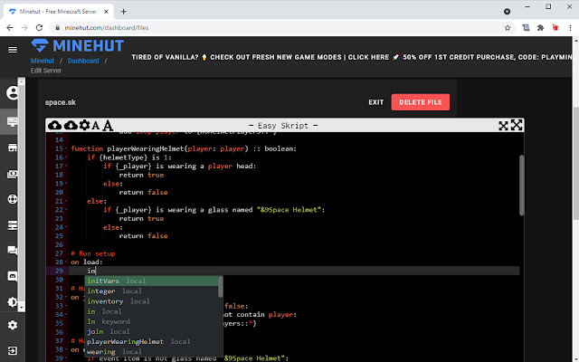Select initVars autocomplete suggestion
Image resolution: width=579 pixels, height=362 pixels.
pyautogui.click(x=151, y=281)
